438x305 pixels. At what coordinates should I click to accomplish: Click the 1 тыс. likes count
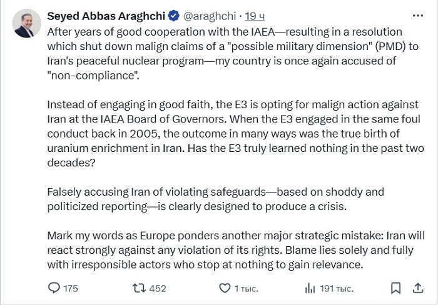point(246,288)
